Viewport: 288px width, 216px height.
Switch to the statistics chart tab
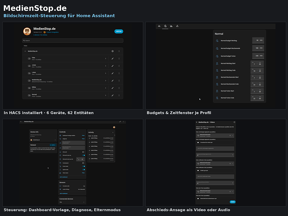pos(171,26)
